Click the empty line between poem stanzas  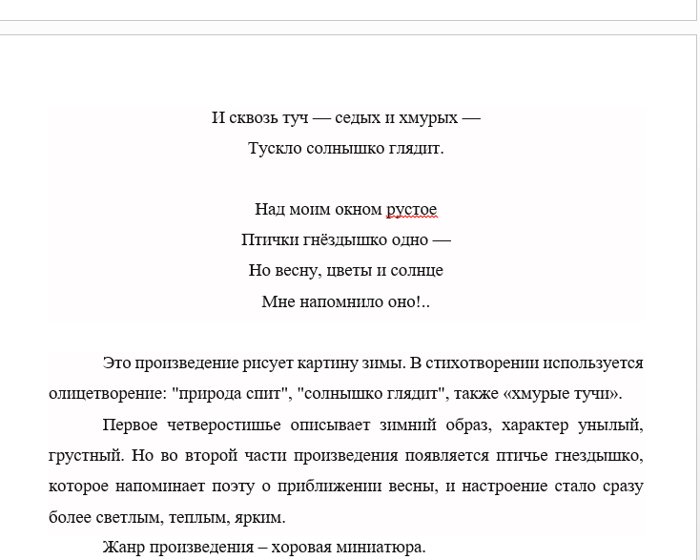pyautogui.click(x=345, y=179)
